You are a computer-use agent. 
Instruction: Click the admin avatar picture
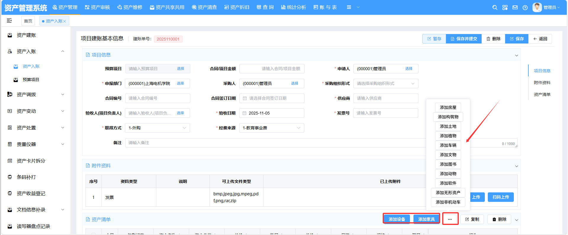(537, 7)
